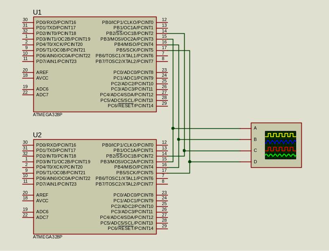Click oscilloscope channel B terminal
The height and width of the screenshot is (251, 329).
pos(255,139)
